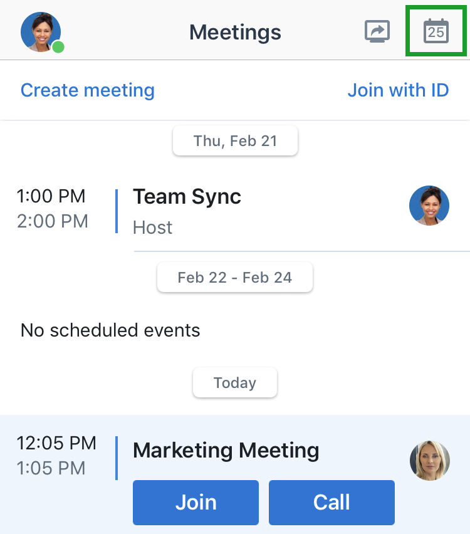470x534 pixels.
Task: Open your profile avatar in the header
Action: (x=41, y=32)
